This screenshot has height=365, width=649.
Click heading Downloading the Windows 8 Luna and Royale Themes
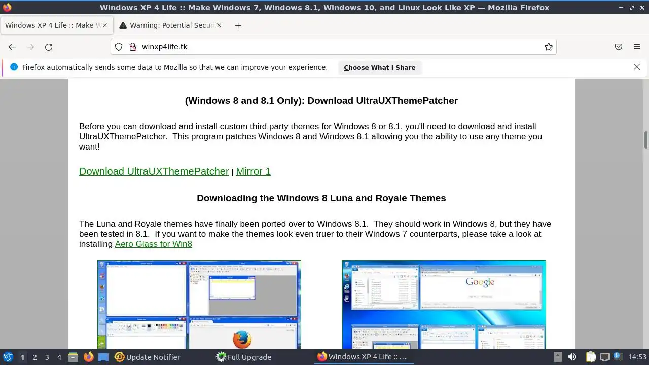tap(321, 198)
